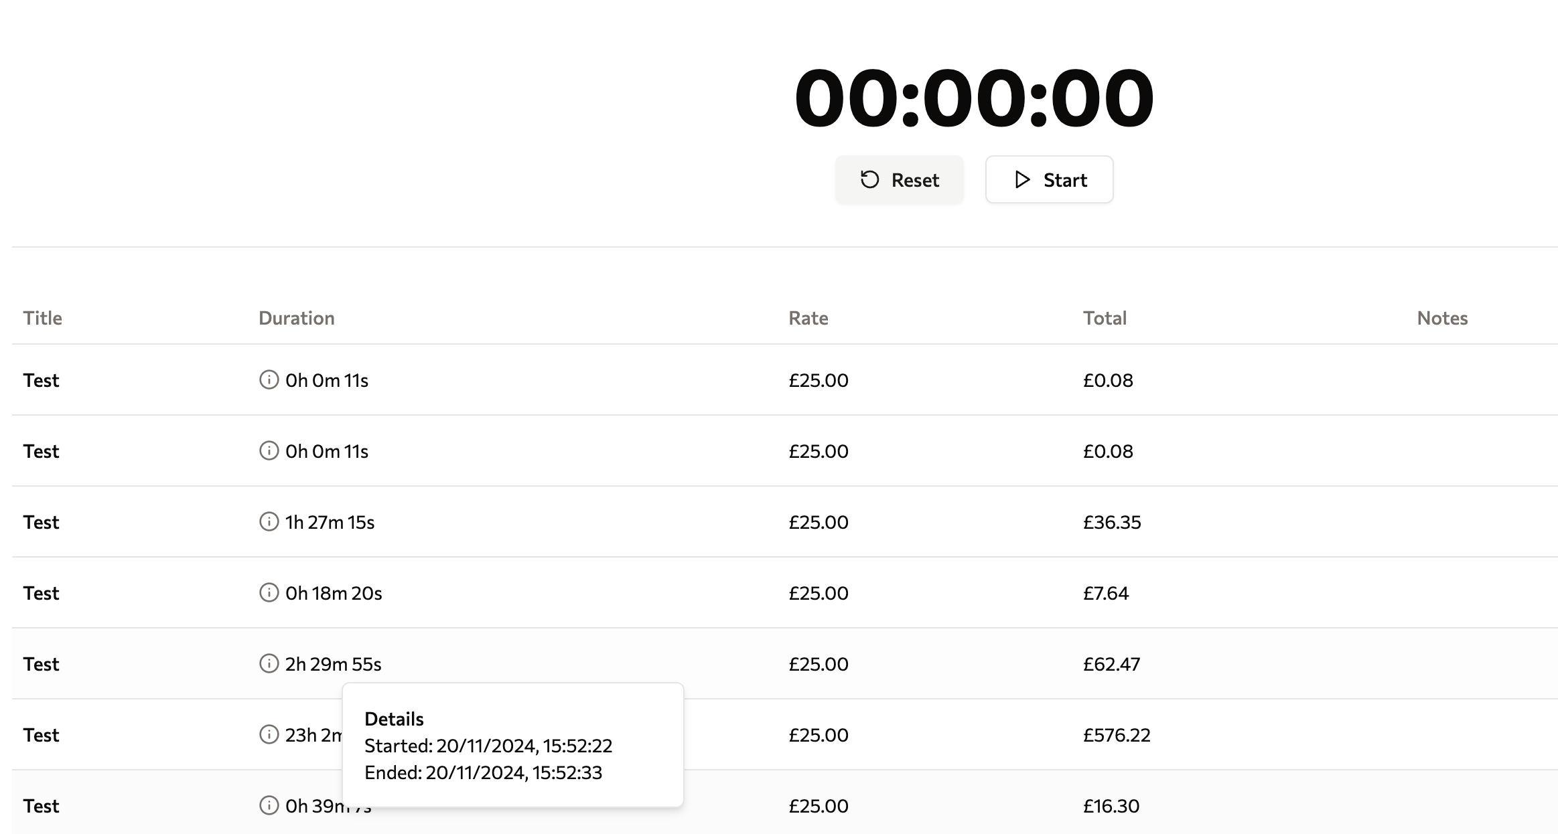The width and height of the screenshot is (1558, 834).
Task: Select the row with total £576.22
Action: 785,735
